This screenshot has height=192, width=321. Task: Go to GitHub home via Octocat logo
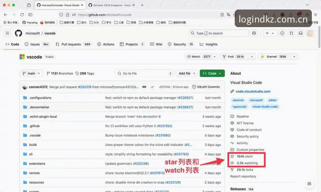(18, 33)
